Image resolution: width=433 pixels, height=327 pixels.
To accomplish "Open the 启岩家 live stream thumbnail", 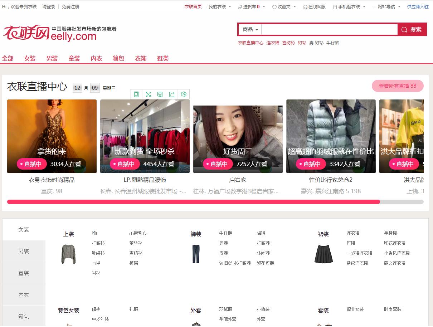I will tap(238, 136).
